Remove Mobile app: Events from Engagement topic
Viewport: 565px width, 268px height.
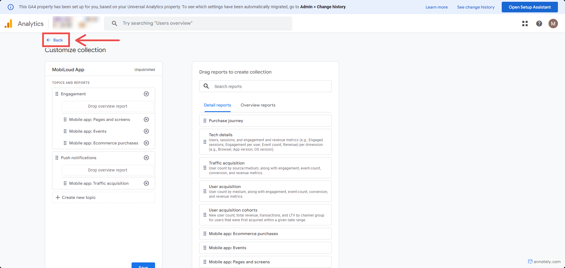(x=146, y=131)
